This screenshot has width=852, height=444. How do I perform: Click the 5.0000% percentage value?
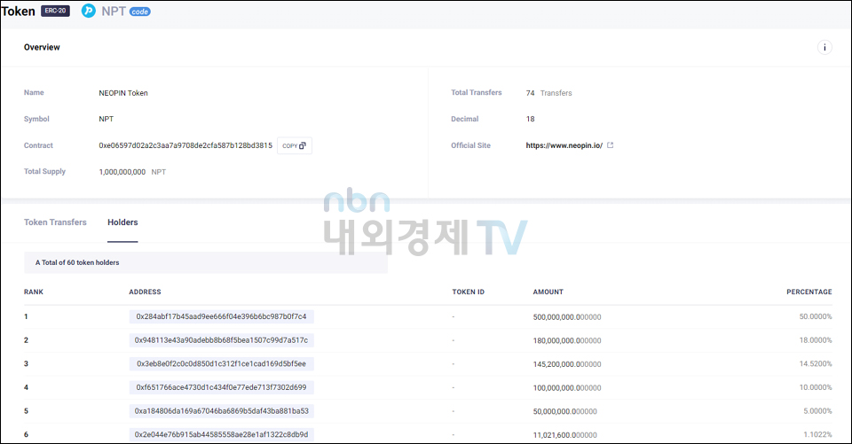(817, 411)
